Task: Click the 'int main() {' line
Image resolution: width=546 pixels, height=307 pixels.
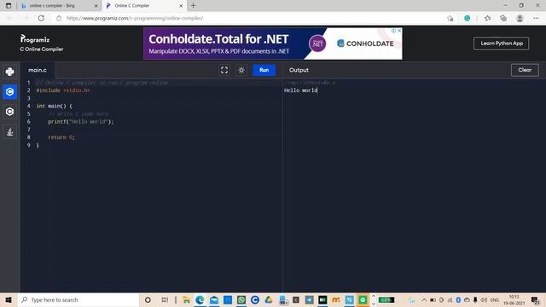Action: click(x=54, y=106)
